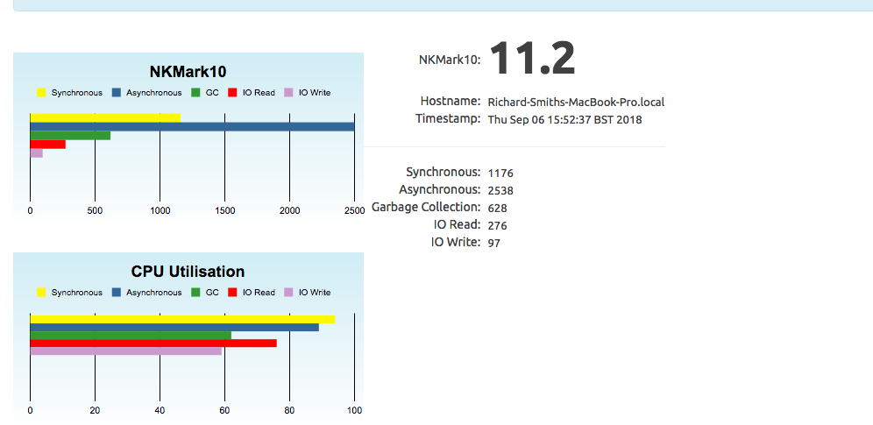The width and height of the screenshot is (873, 425).
Task: Click the 80 axis label in CPU Utilisation chart
Action: [289, 410]
